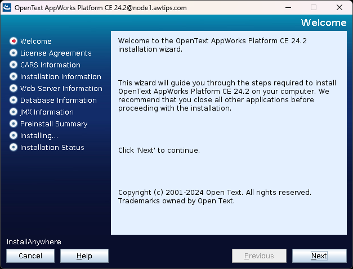
Task: Select the Welcome step label
Action: [36, 41]
